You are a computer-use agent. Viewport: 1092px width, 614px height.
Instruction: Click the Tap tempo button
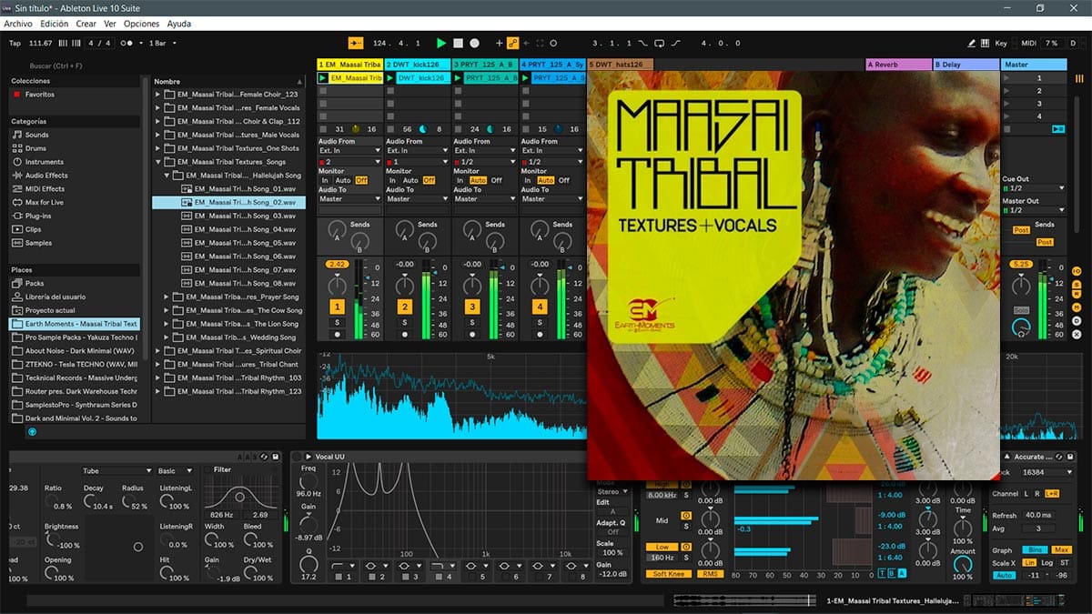pyautogui.click(x=15, y=43)
